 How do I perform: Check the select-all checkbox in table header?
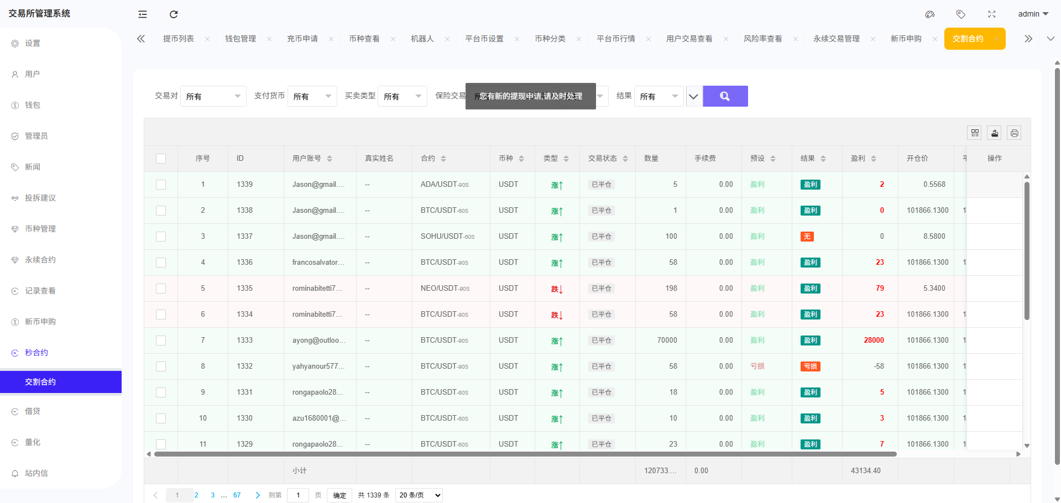tap(161, 159)
